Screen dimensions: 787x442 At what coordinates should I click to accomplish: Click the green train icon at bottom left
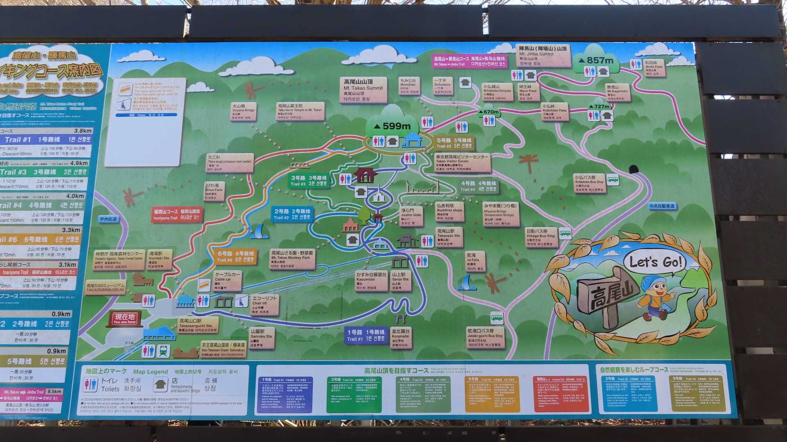[163, 351]
